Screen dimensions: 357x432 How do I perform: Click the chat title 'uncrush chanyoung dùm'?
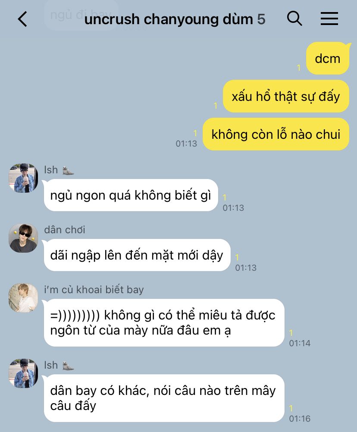pyautogui.click(x=169, y=19)
